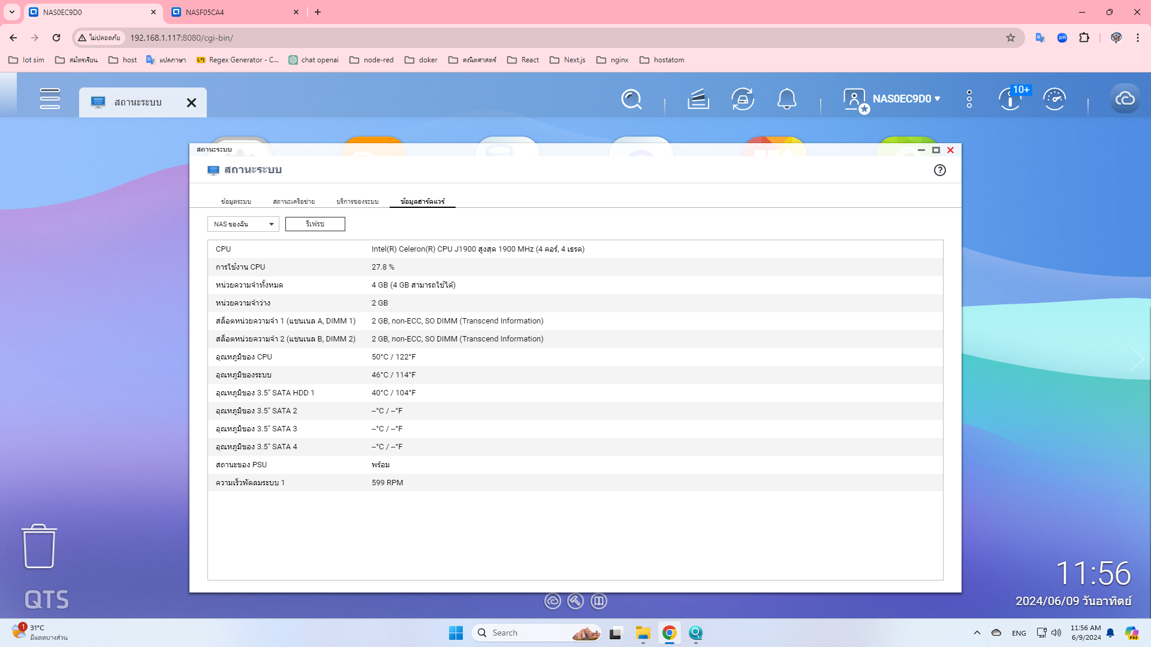Switch to the สถานะเครือข่าย tab

(x=294, y=201)
